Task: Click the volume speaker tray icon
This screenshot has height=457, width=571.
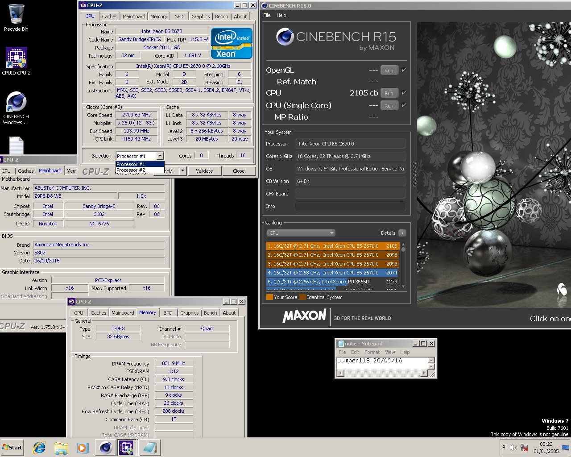Action: point(513,448)
